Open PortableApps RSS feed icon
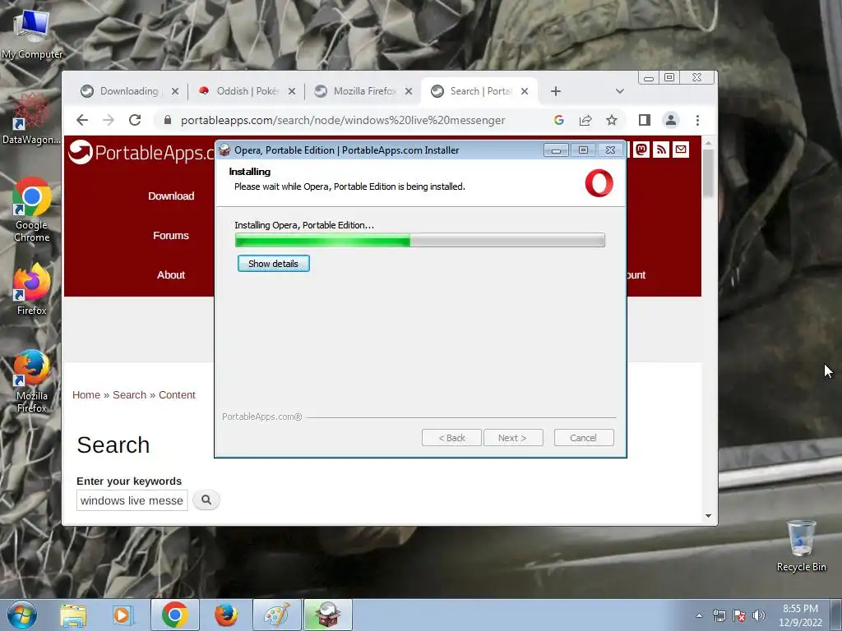Image resolution: width=842 pixels, height=631 pixels. (x=661, y=150)
